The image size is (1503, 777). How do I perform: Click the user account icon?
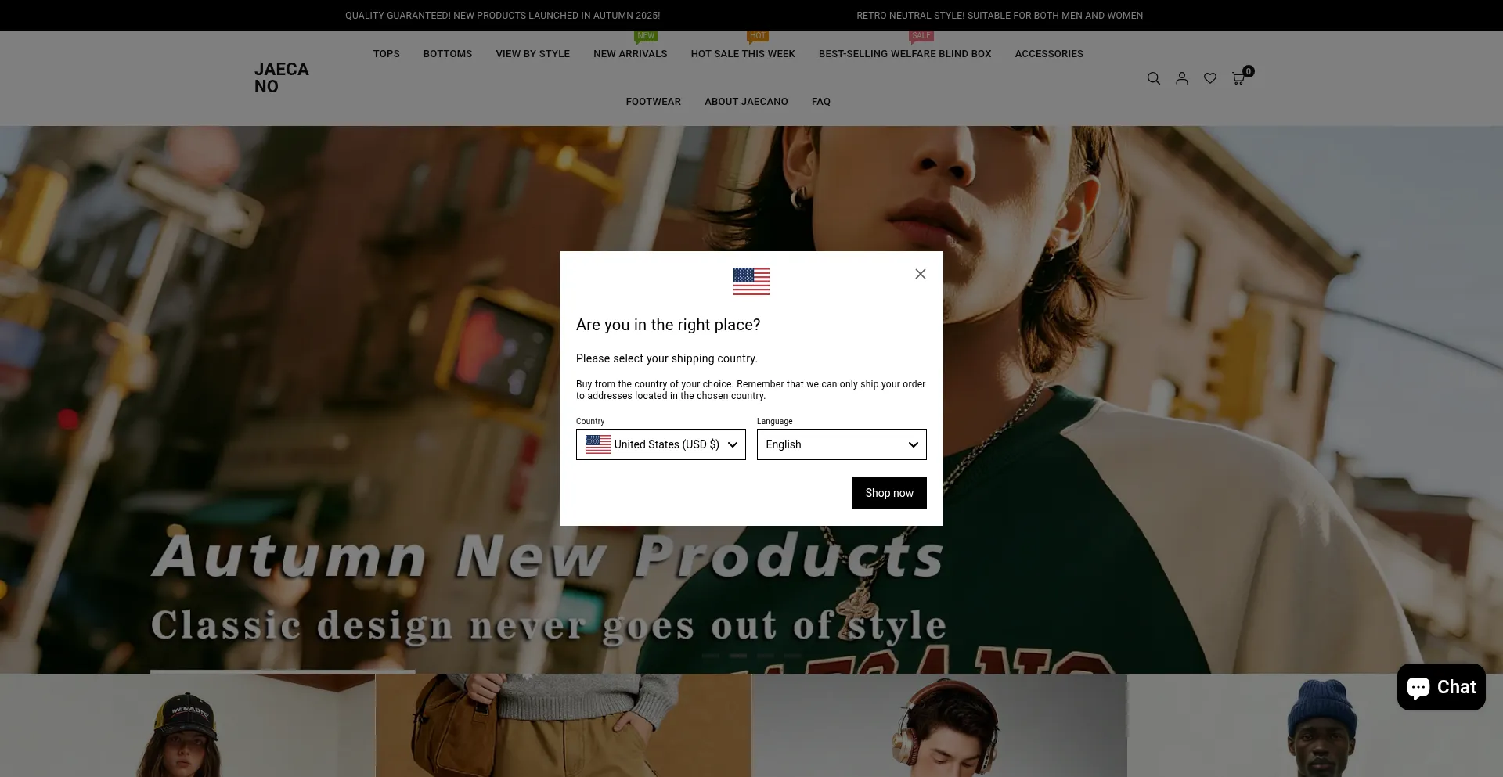pos(1181,78)
